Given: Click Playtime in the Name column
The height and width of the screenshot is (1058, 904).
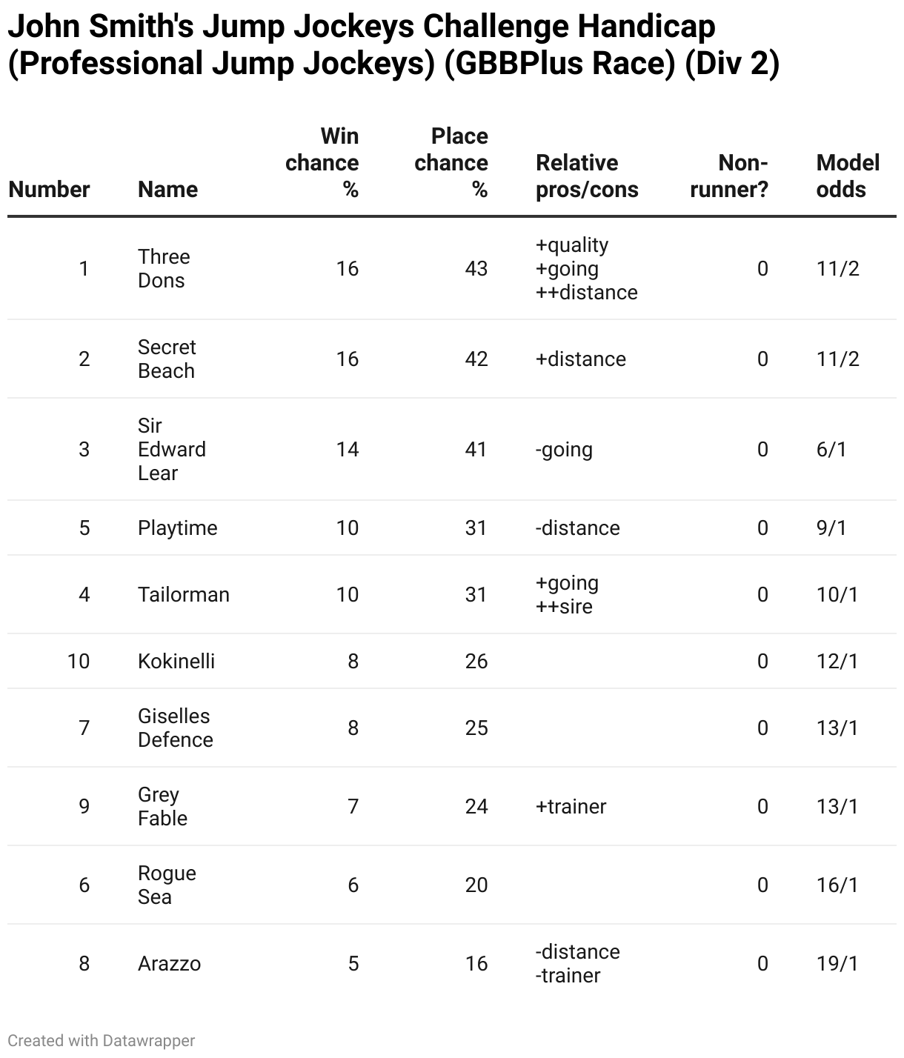Looking at the screenshot, I should click(x=178, y=528).
